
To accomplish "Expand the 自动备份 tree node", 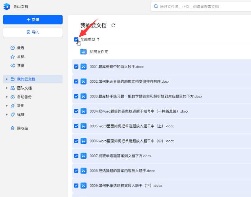I will click(7, 97).
